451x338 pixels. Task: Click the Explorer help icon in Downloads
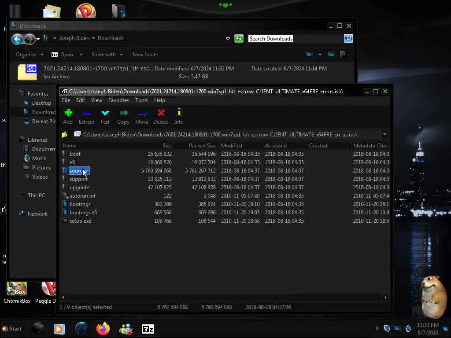343,54
